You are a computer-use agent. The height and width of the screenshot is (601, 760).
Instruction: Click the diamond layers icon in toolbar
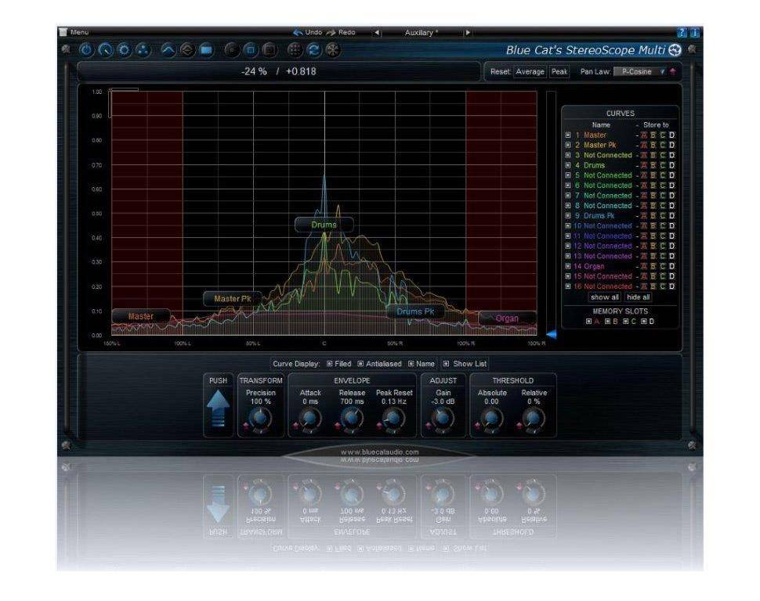pos(187,50)
